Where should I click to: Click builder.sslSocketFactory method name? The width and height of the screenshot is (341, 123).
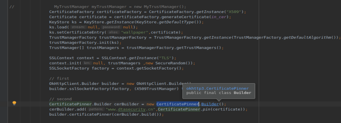coord(89,89)
